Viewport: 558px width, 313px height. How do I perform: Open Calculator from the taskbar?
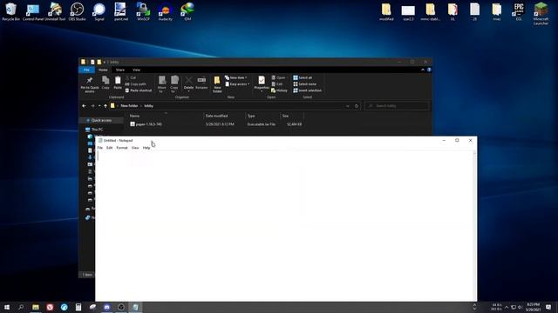(x=78, y=307)
